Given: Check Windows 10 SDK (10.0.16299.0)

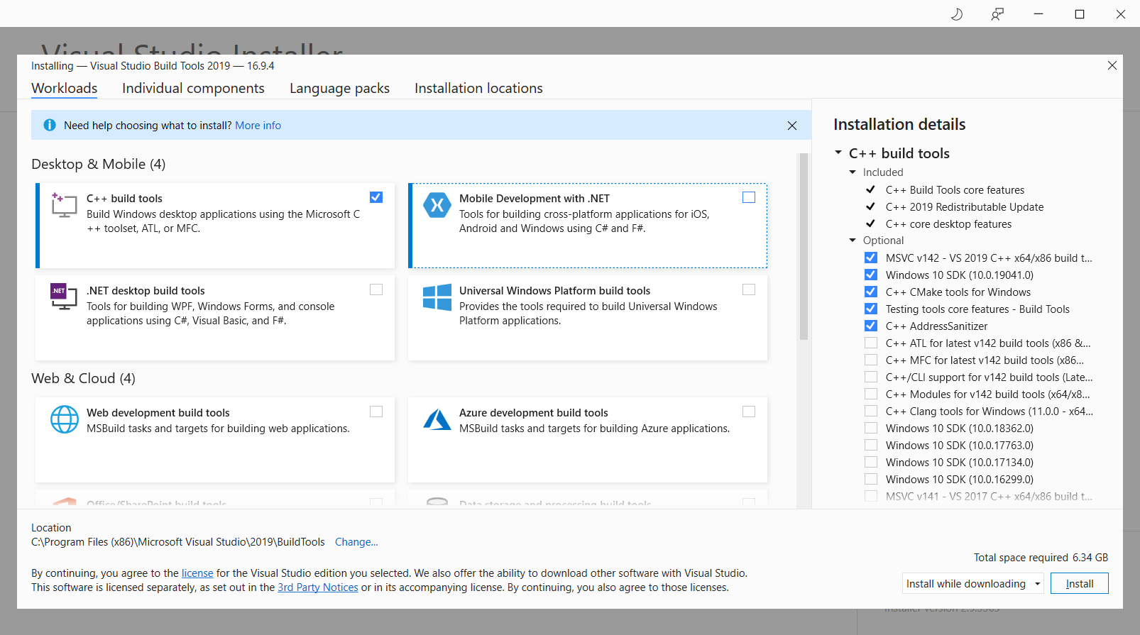Looking at the screenshot, I should (x=871, y=479).
